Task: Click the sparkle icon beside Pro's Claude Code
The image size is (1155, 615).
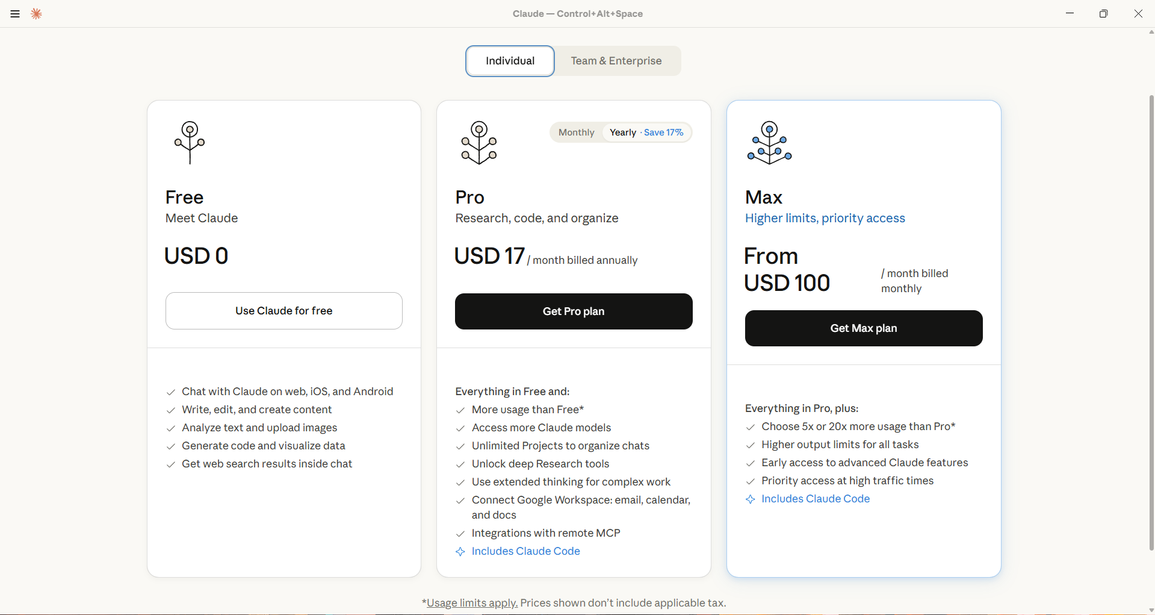Action: [x=460, y=552]
